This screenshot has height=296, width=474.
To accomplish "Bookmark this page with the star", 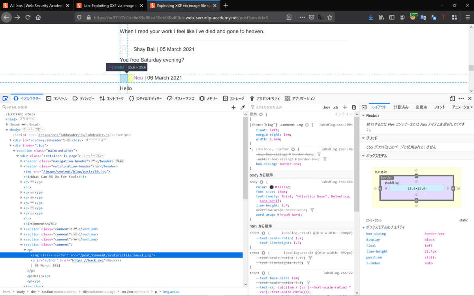I will pyautogui.click(x=330, y=17).
